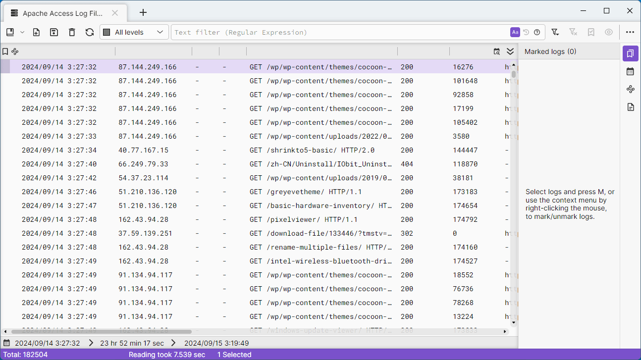This screenshot has width=641, height=360.
Task: Reload the log file
Action: 90,32
